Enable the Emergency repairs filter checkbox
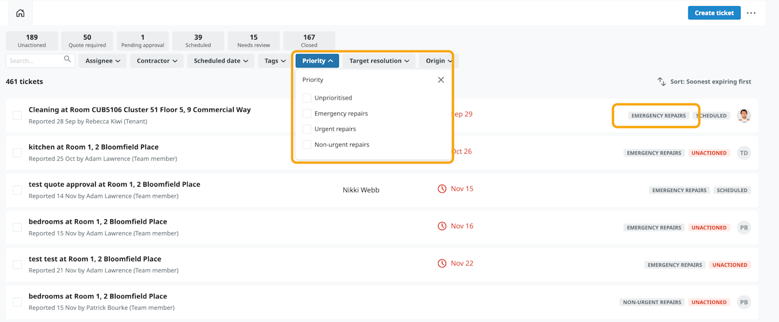Viewport: 779px width, 322px height. 307,114
